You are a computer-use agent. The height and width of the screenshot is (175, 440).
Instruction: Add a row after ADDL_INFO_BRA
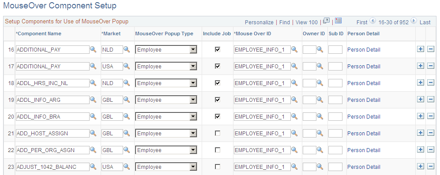tap(420, 116)
